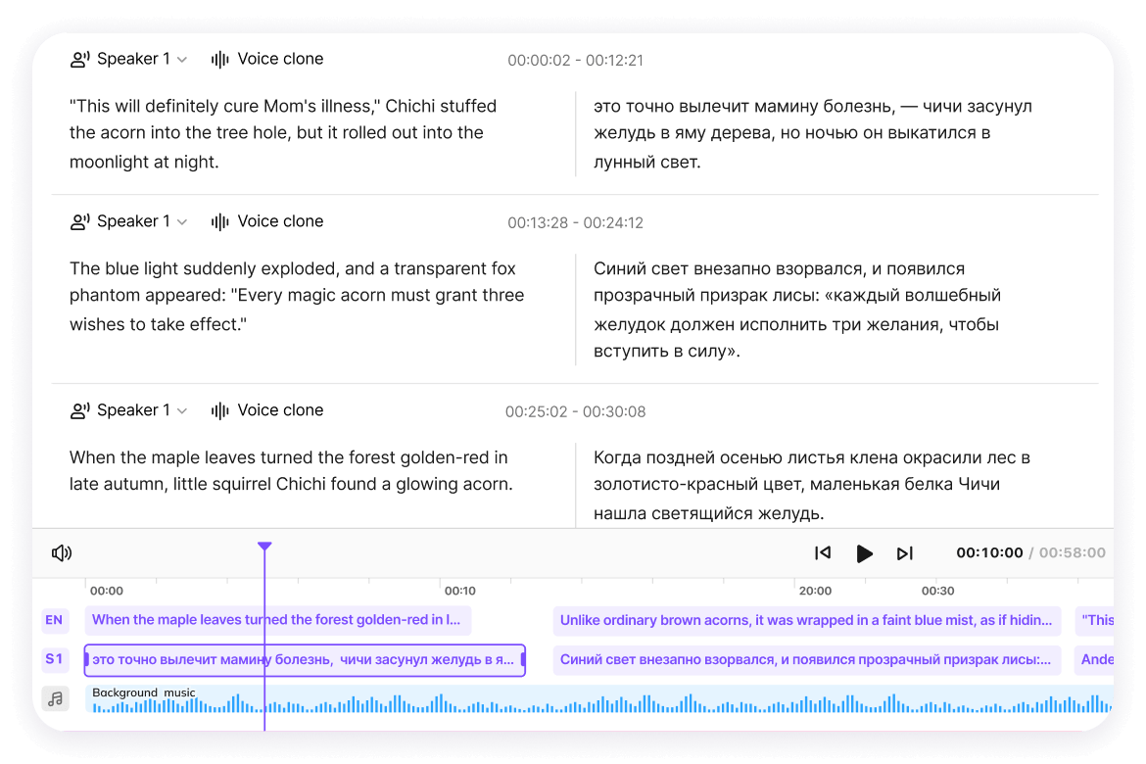Skip to the previous segment
The height and width of the screenshot is (764, 1146).
(x=823, y=553)
